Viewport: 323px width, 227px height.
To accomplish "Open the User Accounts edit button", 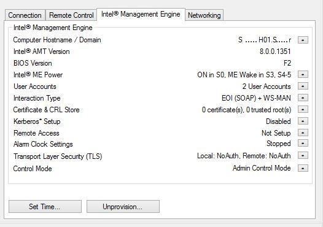I will coord(303,86).
